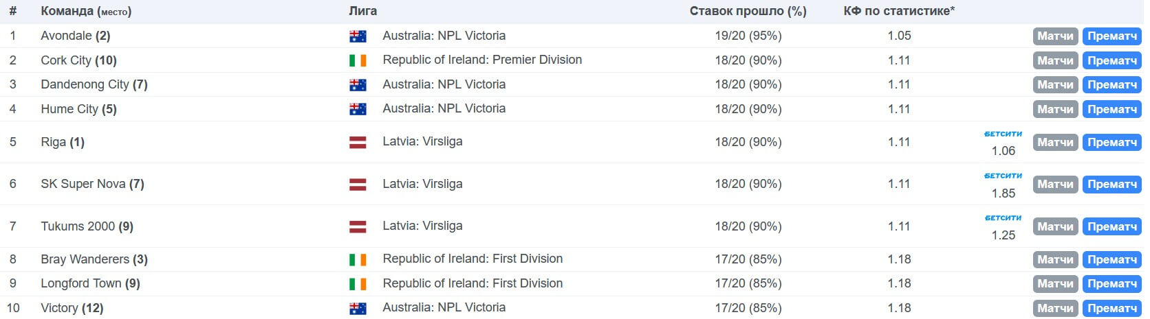Sort by Ставок прошло (%) column header
This screenshot has width=1150, height=319.
pos(748,11)
